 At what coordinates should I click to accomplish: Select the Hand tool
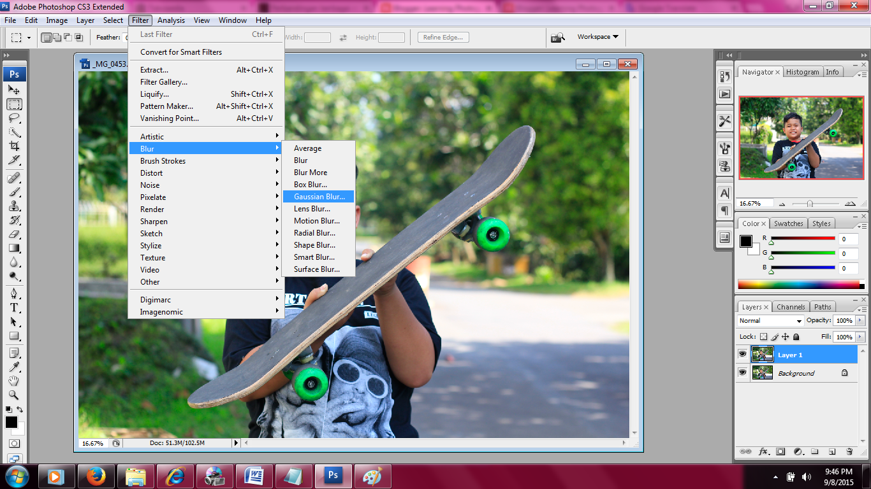click(14, 381)
